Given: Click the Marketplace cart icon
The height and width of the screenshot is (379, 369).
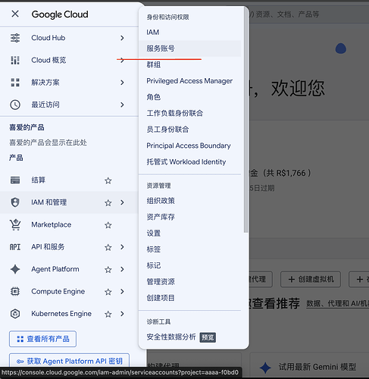Looking at the screenshot, I should tap(15, 224).
